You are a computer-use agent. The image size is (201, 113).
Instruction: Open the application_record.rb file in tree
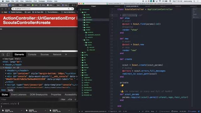point(93,35)
